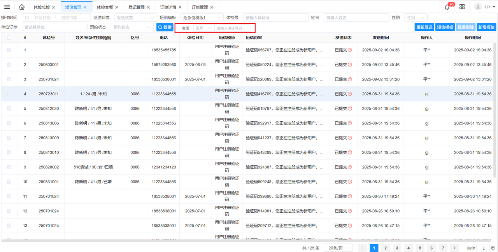This screenshot has height=252, width=498.
Task: Toggle the select-all checkbox in table header
Action: coord(9,38)
